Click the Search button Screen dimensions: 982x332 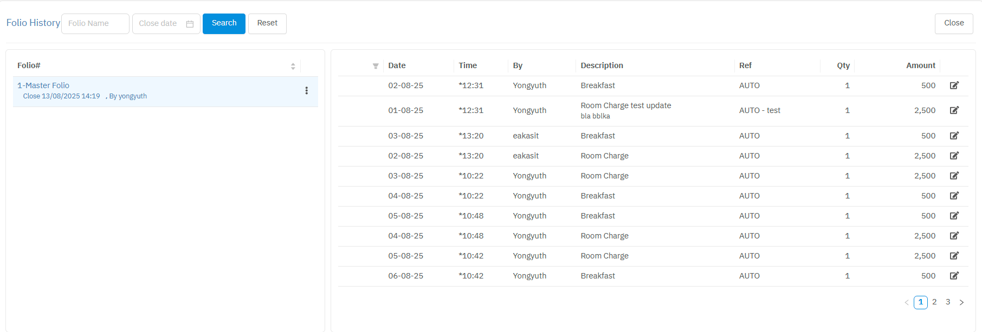click(x=224, y=23)
